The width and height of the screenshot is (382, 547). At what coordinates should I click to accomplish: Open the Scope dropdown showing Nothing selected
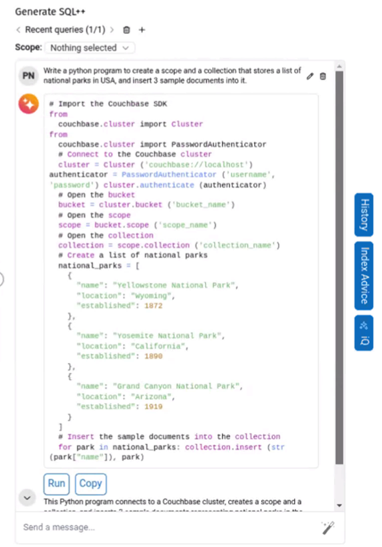[x=90, y=48]
